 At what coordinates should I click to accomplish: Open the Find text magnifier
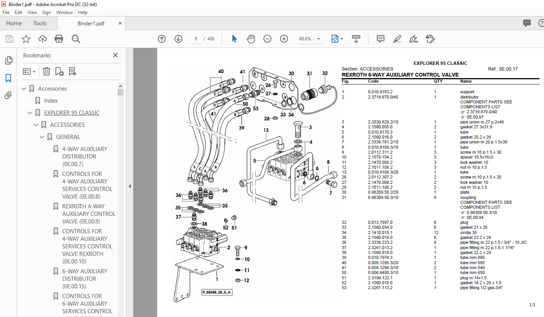coord(76,39)
